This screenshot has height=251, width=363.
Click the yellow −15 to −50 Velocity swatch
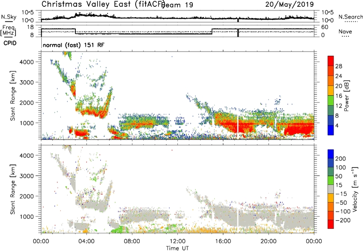[x=331, y=198]
